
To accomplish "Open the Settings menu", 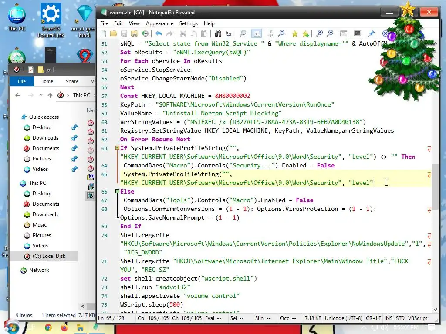I will tap(189, 23).
